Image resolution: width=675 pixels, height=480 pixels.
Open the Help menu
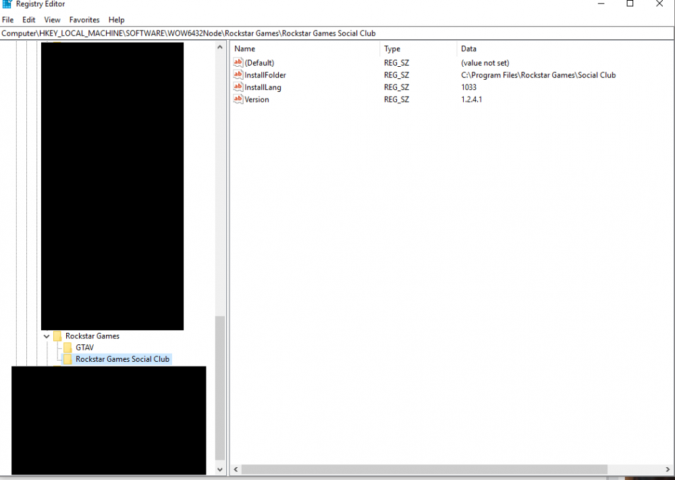point(116,20)
